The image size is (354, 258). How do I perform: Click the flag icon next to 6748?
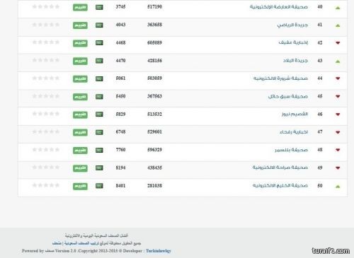coord(99,132)
